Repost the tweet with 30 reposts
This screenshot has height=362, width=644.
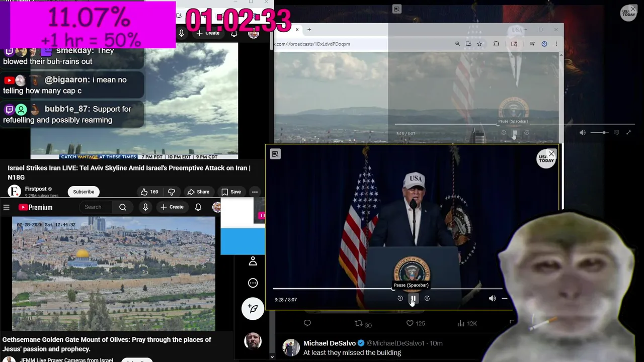click(363, 324)
